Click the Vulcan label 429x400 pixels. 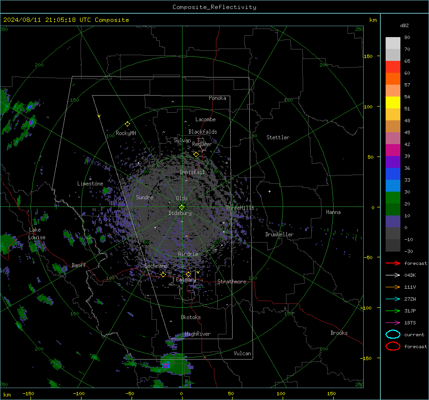(242, 353)
